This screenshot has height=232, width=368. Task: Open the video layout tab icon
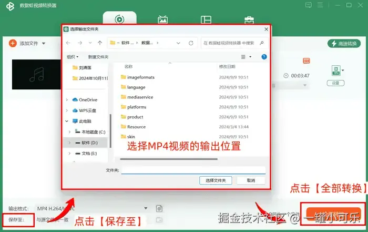tap(206, 19)
